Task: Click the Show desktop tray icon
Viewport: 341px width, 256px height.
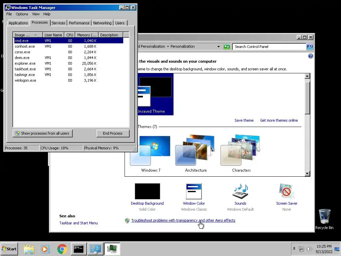Action: [337, 249]
